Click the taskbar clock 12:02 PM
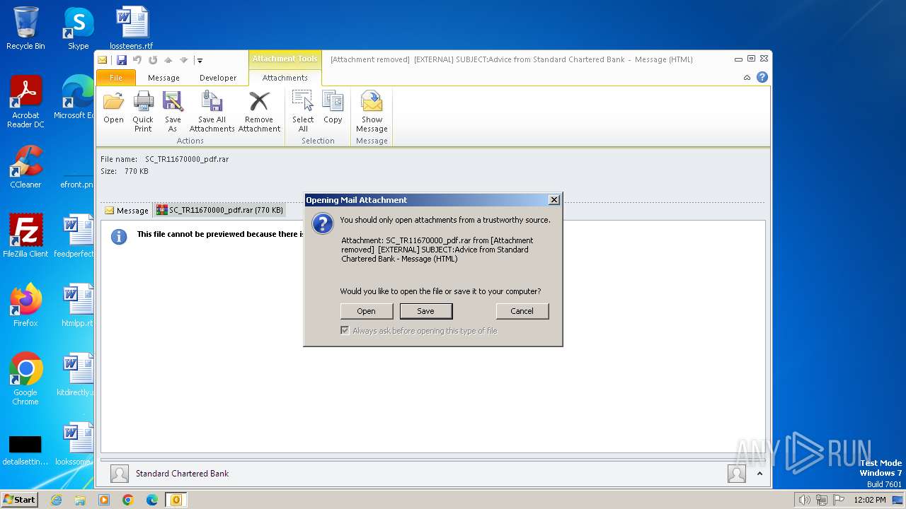Image resolution: width=906 pixels, height=509 pixels. pos(870,500)
